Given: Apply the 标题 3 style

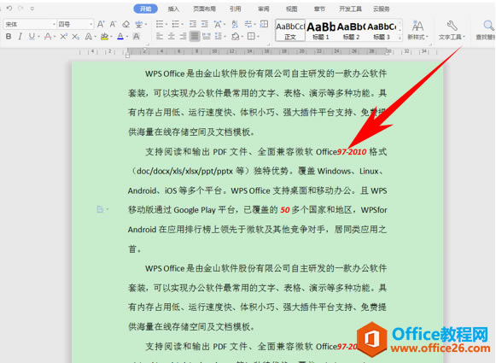Looking at the screenshot, I should 382,31.
